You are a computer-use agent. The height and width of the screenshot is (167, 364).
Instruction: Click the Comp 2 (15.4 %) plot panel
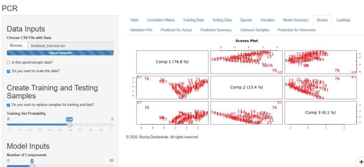coord(246,87)
